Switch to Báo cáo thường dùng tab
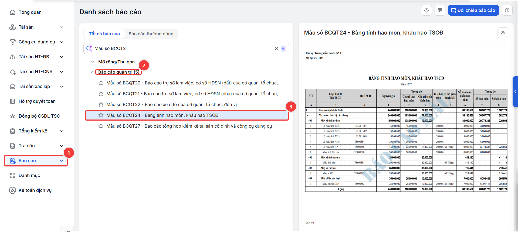This screenshot has height=232, width=518. click(151, 34)
